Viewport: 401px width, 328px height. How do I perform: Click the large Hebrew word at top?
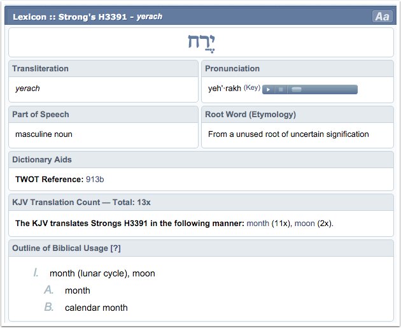201,42
